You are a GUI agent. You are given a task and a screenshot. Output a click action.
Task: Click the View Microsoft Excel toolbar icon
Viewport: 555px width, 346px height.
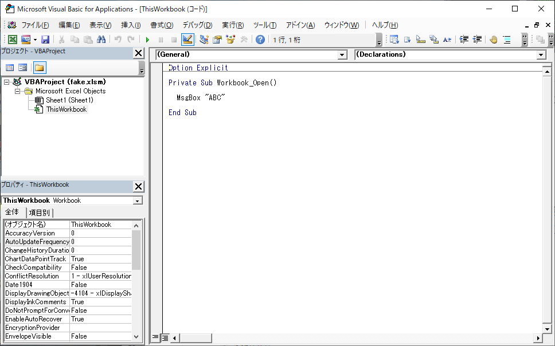click(x=12, y=40)
